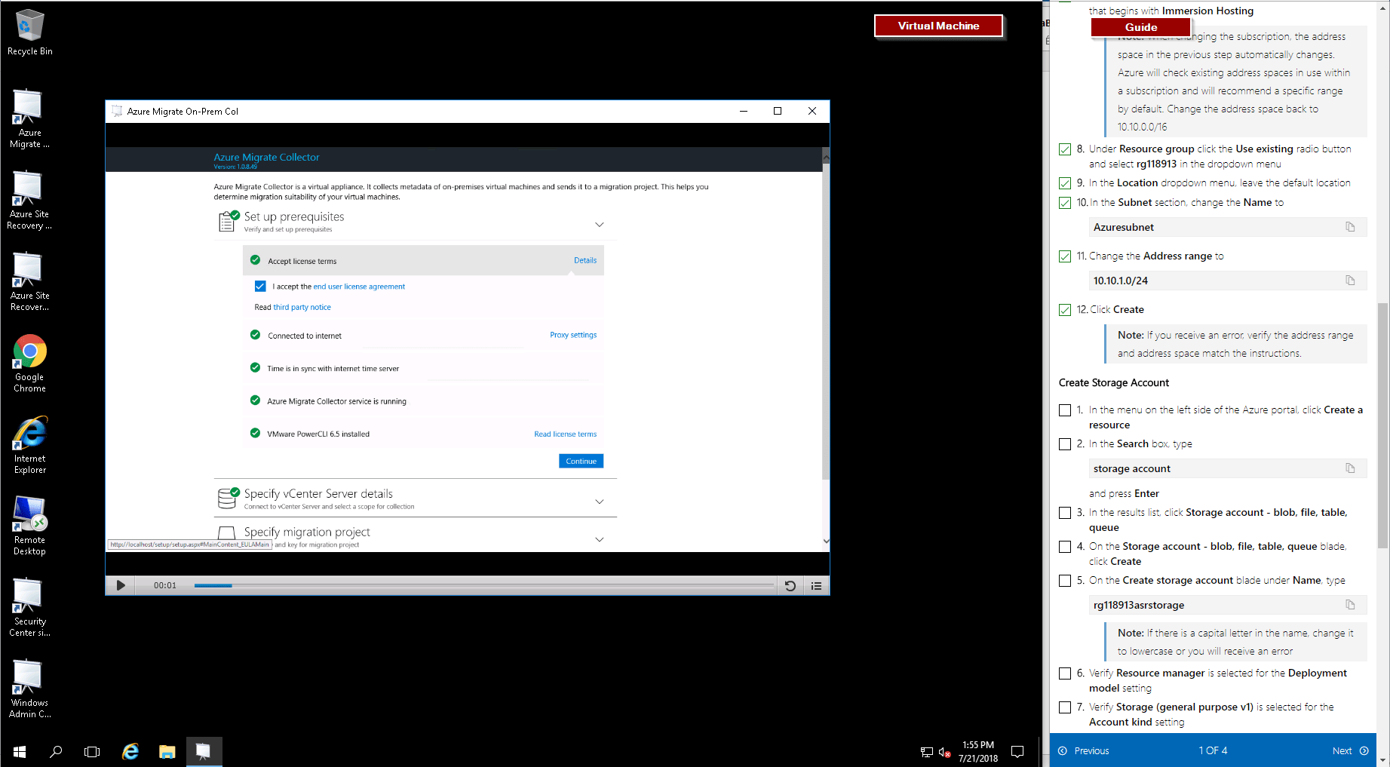Open Security Center desktop shortcut
Image resolution: width=1390 pixels, height=767 pixels.
[29, 608]
